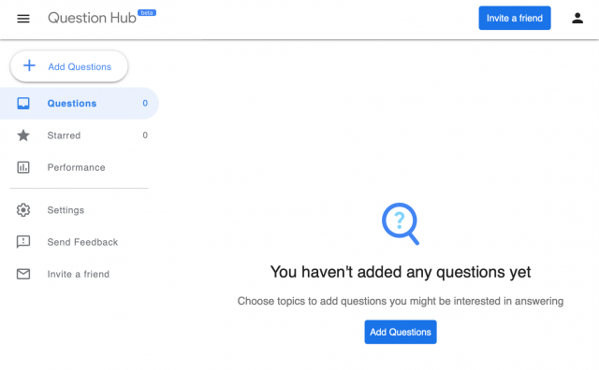Image resolution: width=599 pixels, height=370 pixels.
Task: Click the Add Questions pill button label
Action: [x=80, y=66]
